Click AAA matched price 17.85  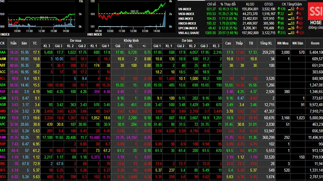120,52
